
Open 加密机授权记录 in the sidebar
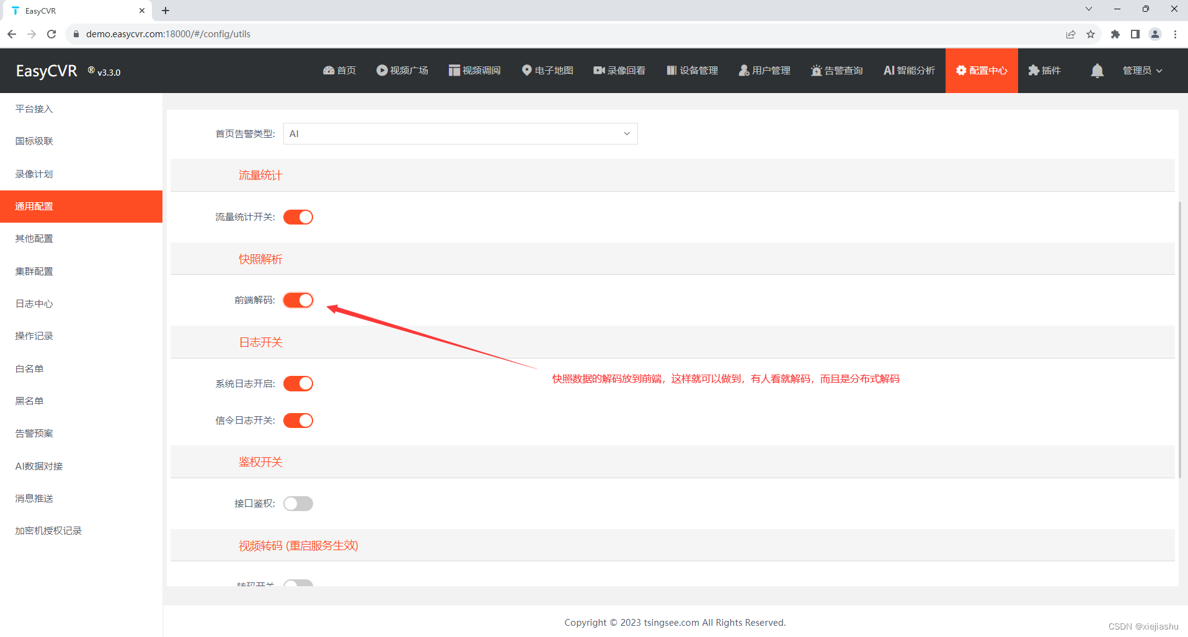pyautogui.click(x=81, y=531)
